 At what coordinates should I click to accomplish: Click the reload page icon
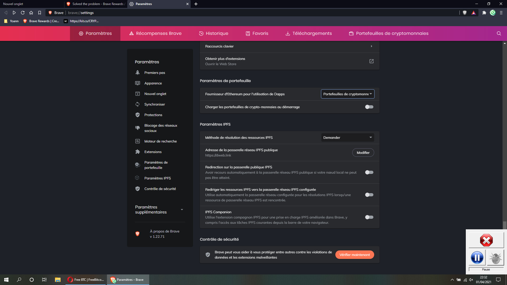click(x=23, y=13)
